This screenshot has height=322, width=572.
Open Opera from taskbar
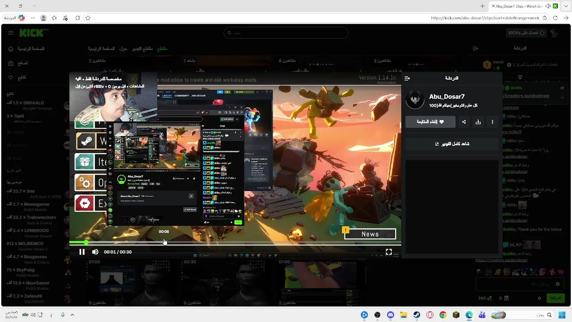point(430,315)
